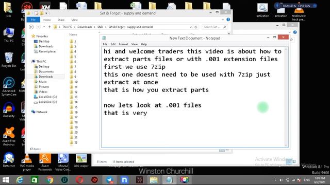This screenshot has height=185, width=330.
Task: Click the Name column header
Action: (73, 34)
